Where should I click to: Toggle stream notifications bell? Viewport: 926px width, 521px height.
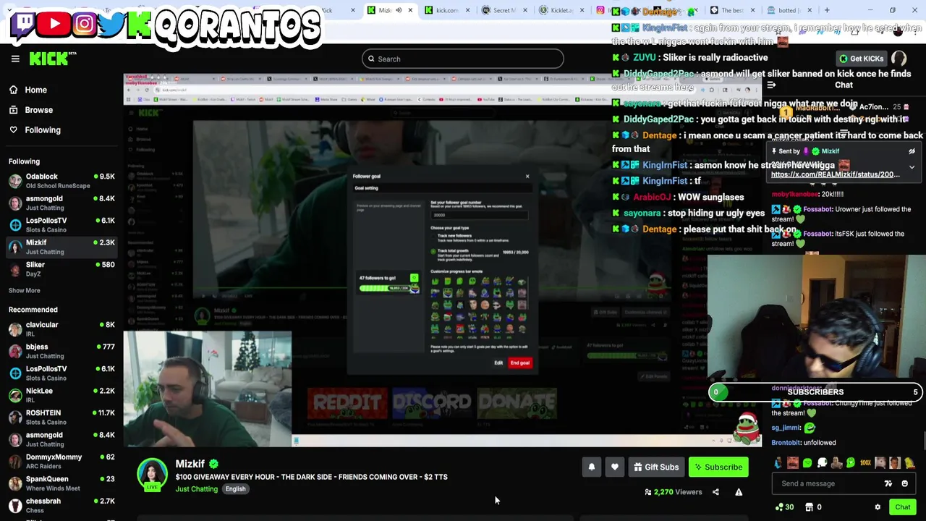(591, 467)
